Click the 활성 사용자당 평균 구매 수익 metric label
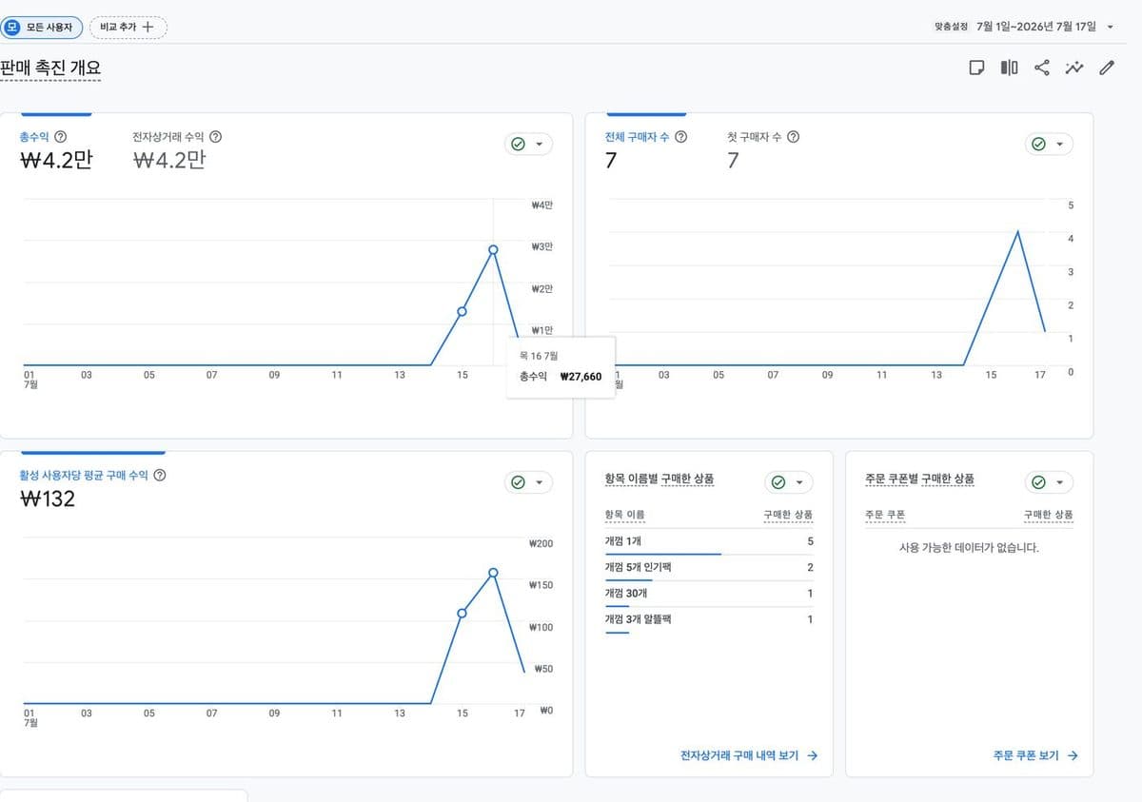Screen dimensions: 1142x802 click(84, 476)
